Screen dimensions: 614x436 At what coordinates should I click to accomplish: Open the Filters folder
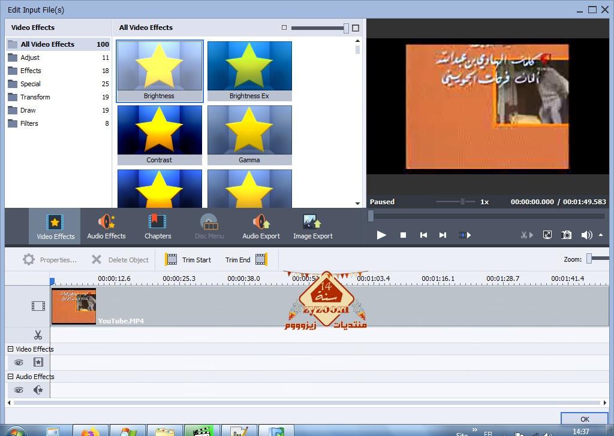tap(58, 123)
